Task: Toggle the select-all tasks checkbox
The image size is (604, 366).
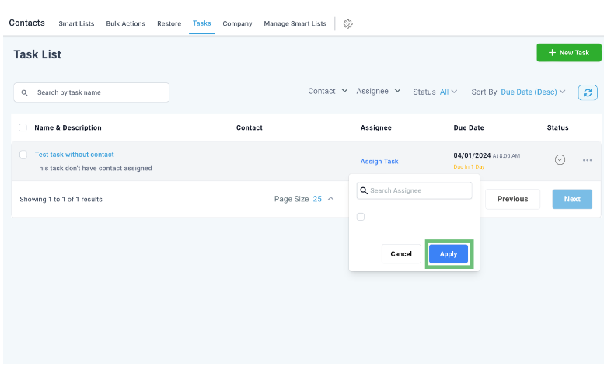Action: [x=23, y=127]
